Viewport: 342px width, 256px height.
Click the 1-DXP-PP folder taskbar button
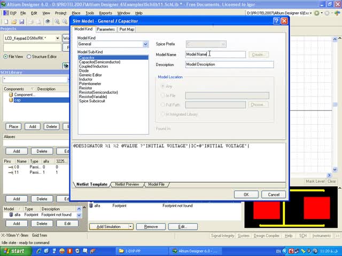coord(142,251)
